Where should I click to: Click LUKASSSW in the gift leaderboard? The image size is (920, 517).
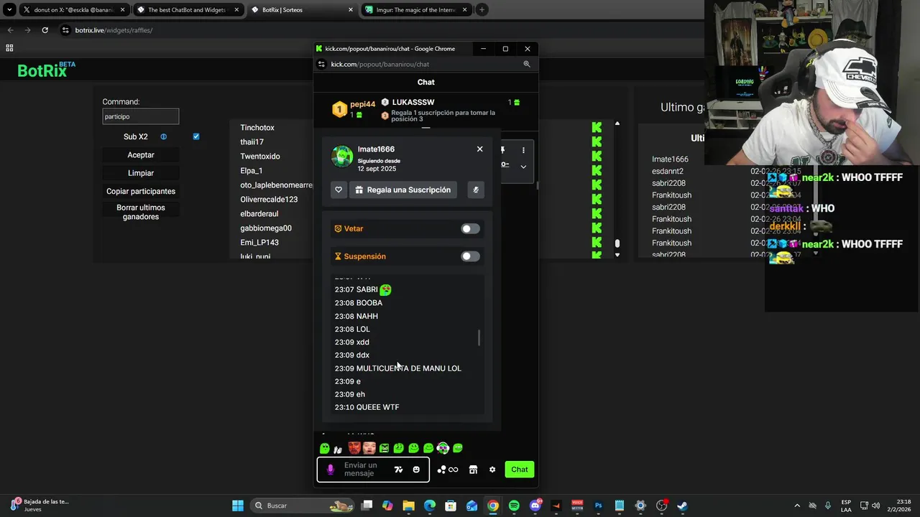coord(413,102)
